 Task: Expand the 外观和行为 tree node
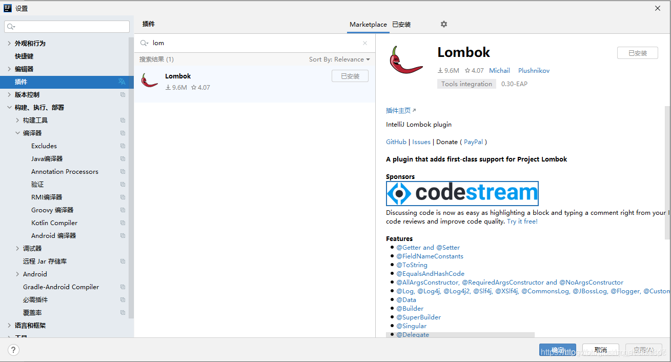[9, 43]
